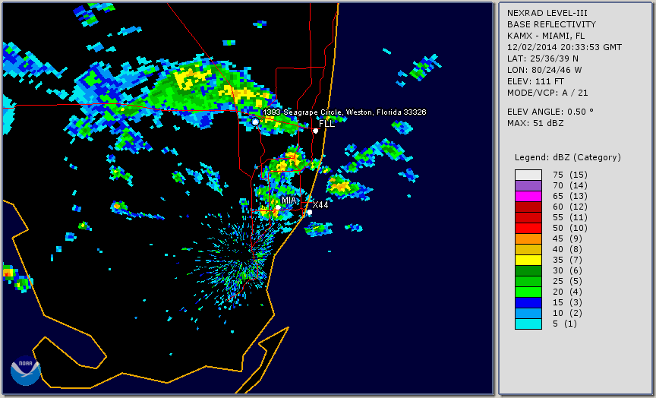
Task: Click the X44 text label
Action: 320,205
